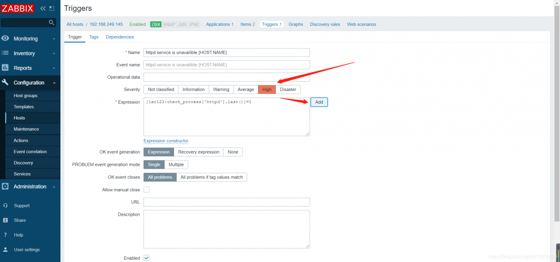Switch to the Trigger tab
The width and height of the screenshot is (560, 262).
tap(75, 37)
